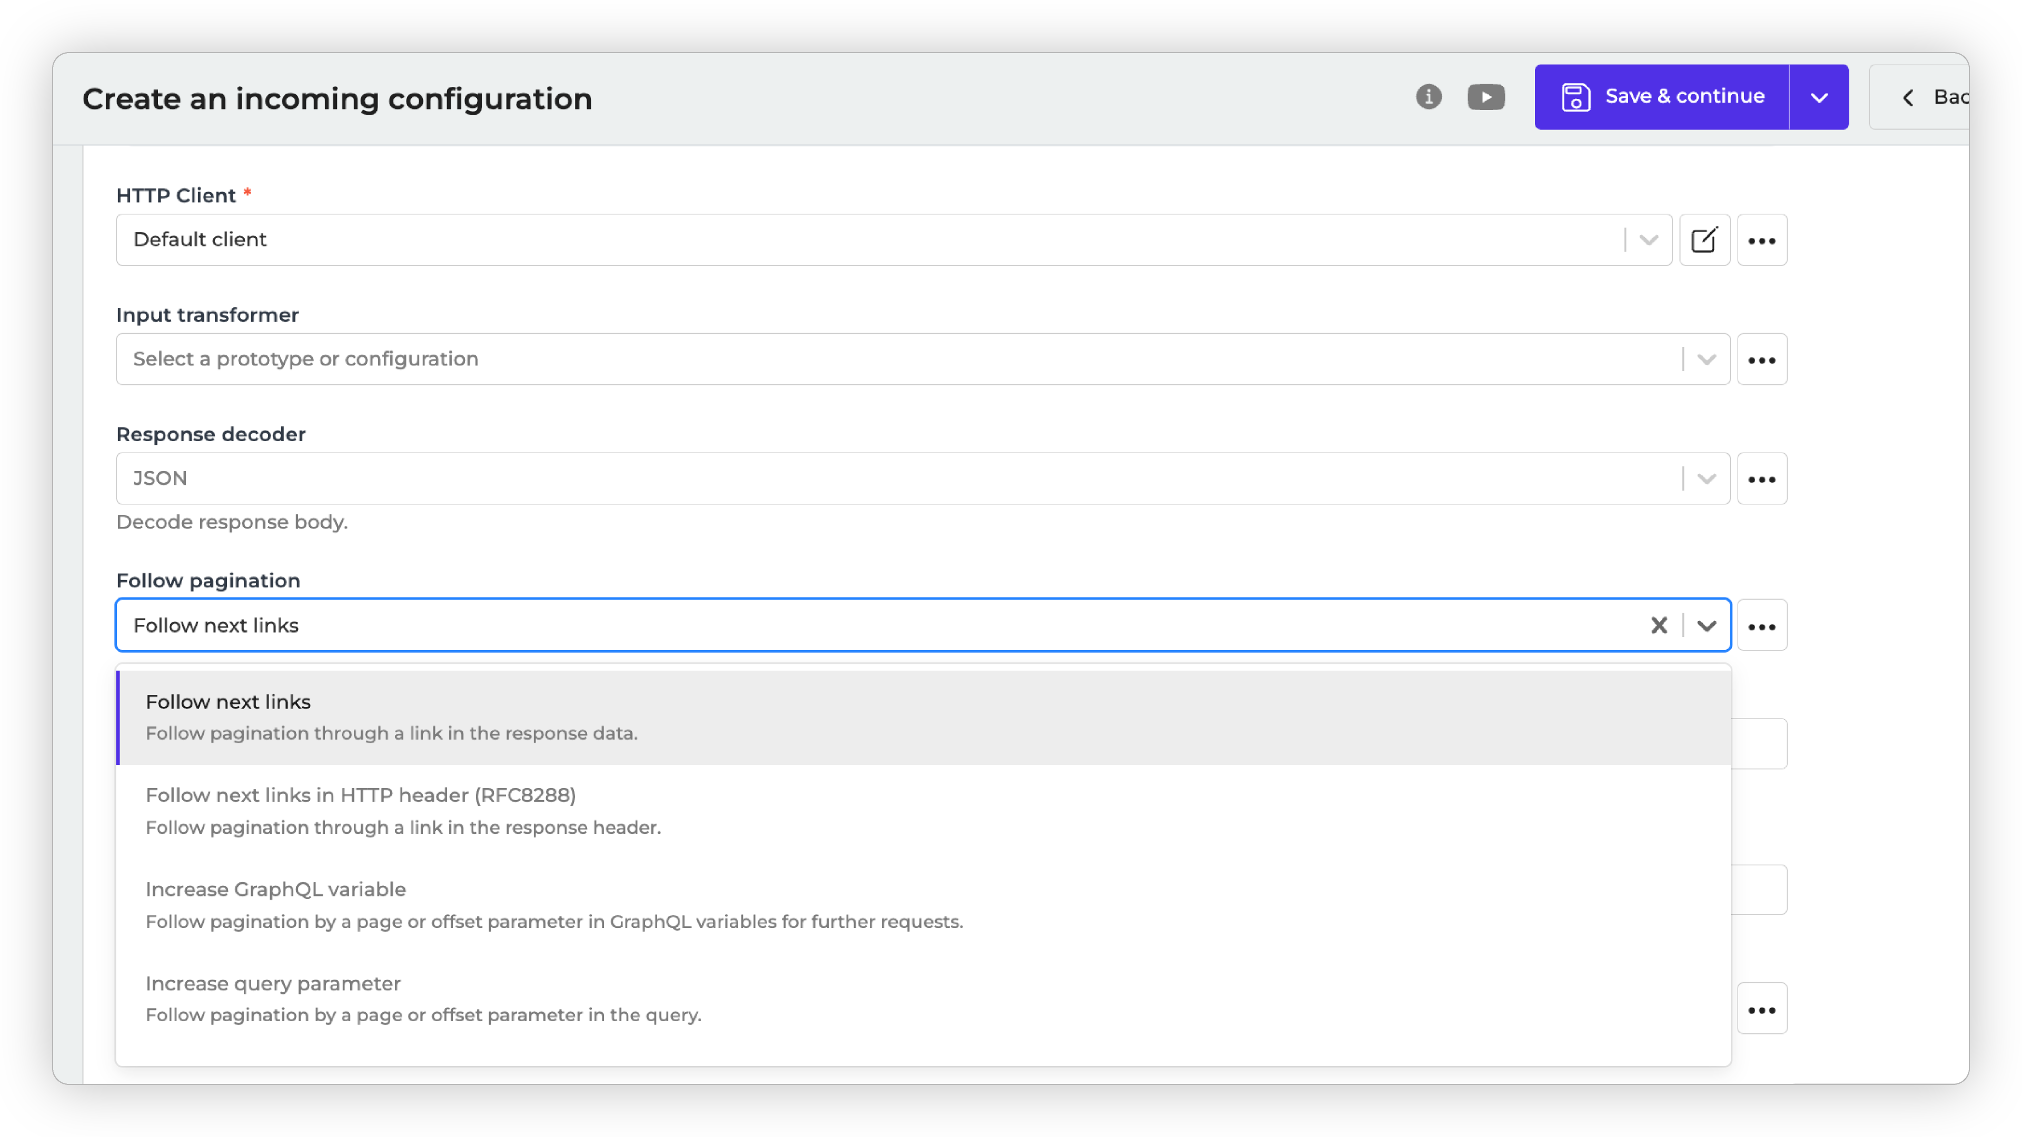The height and width of the screenshot is (1137, 2022).
Task: Click the info icon in header
Action: point(1429,96)
